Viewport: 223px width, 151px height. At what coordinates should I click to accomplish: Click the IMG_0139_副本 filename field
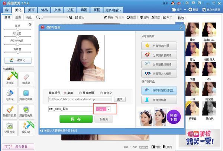point(69,109)
